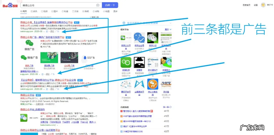274x135 pixels.
Task: Click 查看更多相关信息>> link
Action: (x=29, y=71)
